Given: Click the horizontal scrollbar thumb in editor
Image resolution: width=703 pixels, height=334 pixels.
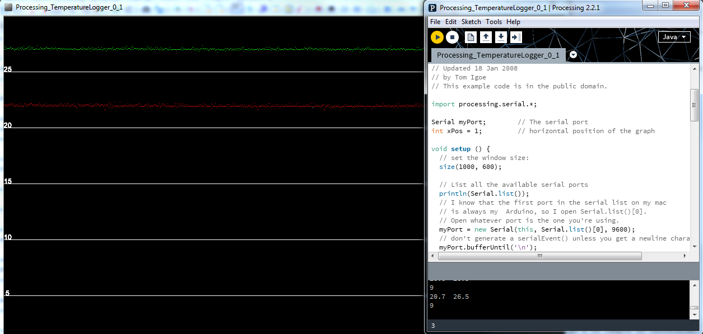Looking at the screenshot, I should pos(540,256).
